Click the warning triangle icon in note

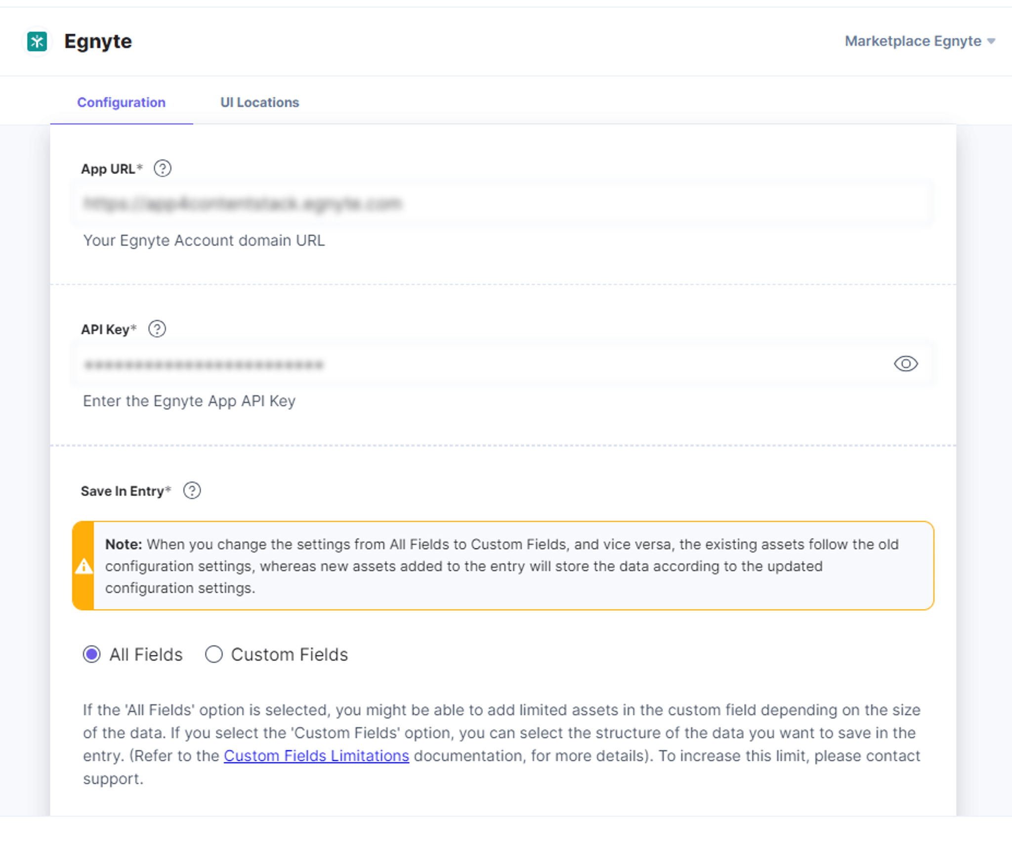[84, 566]
